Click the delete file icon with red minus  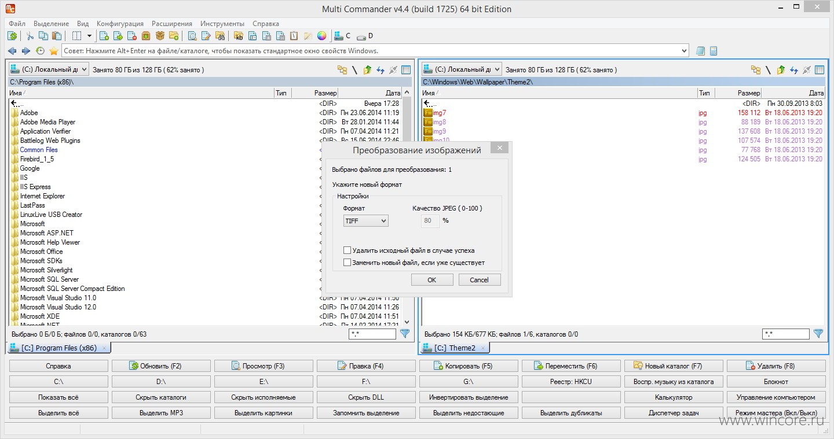pyautogui.click(x=132, y=36)
